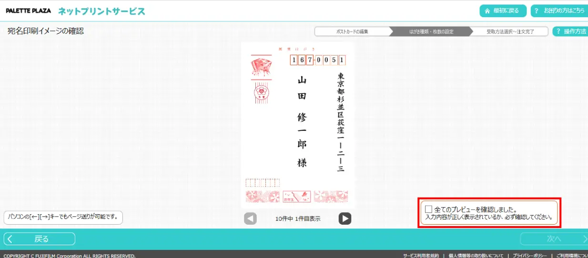The width and height of the screenshot is (588, 258).
Task: Advance to next address preview with right arrow
Action: (345, 218)
